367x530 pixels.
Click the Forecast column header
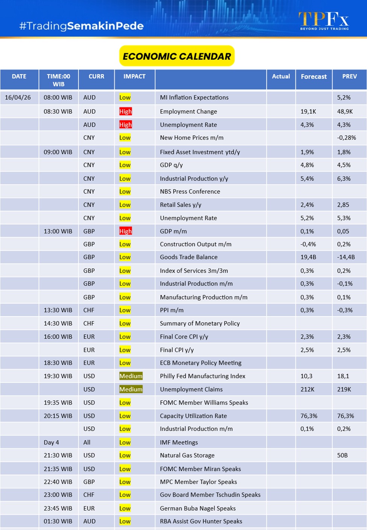coord(314,77)
